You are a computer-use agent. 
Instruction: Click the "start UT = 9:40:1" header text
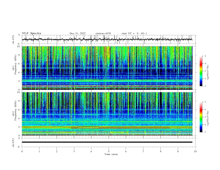134,33
